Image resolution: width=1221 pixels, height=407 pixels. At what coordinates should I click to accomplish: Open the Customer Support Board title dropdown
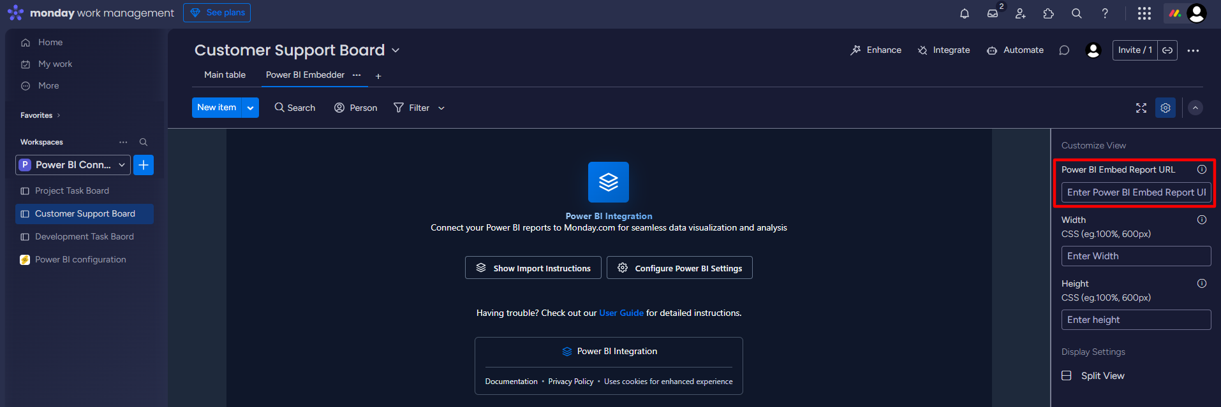click(396, 50)
